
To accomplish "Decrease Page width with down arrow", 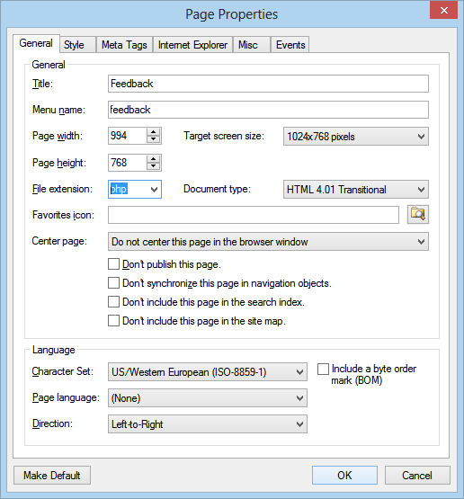I will 154,139.
